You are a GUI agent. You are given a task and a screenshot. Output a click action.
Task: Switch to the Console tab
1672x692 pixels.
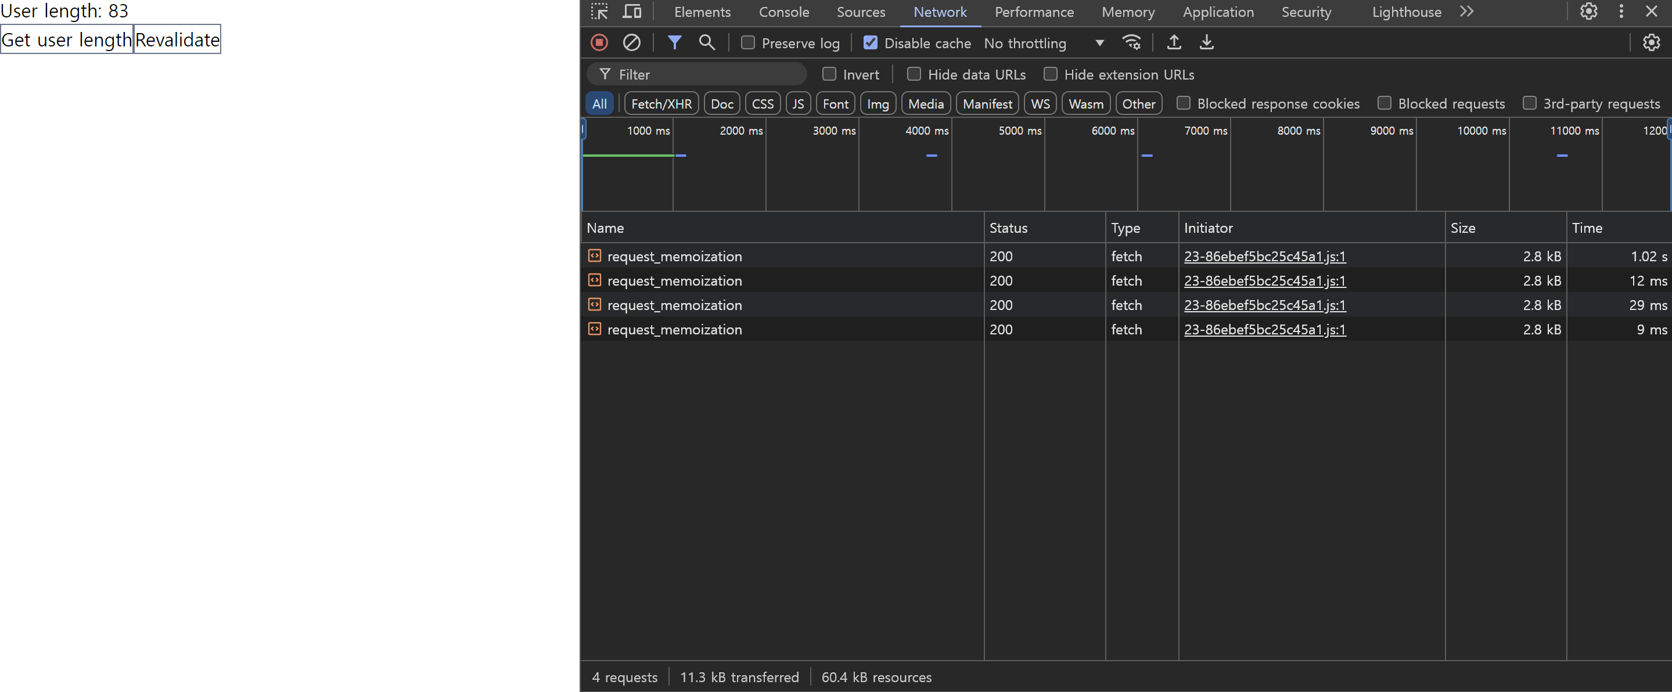pos(783,12)
